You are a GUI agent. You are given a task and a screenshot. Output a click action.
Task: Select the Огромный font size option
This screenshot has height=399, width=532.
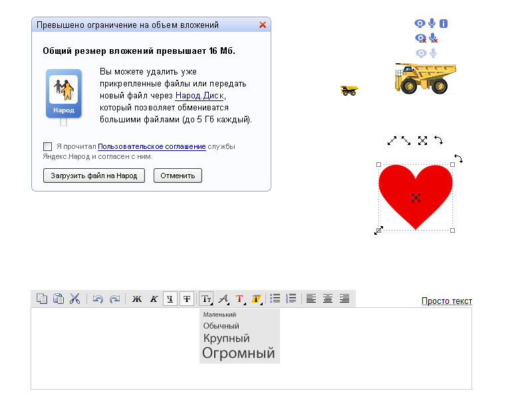[x=239, y=353]
